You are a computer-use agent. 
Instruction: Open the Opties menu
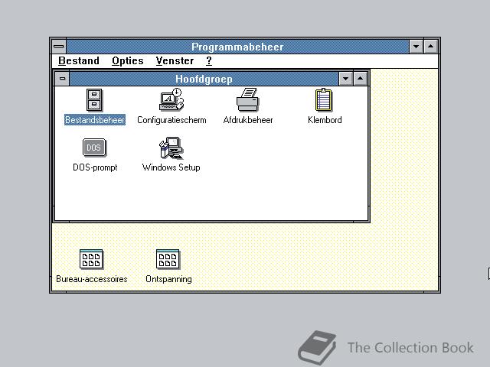tap(128, 60)
